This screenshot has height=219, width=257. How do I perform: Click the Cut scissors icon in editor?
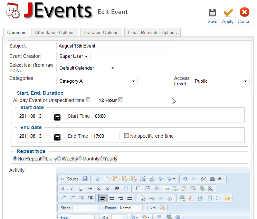click(98, 179)
